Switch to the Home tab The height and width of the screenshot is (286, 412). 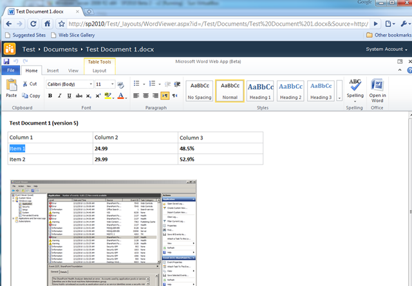tap(32, 71)
